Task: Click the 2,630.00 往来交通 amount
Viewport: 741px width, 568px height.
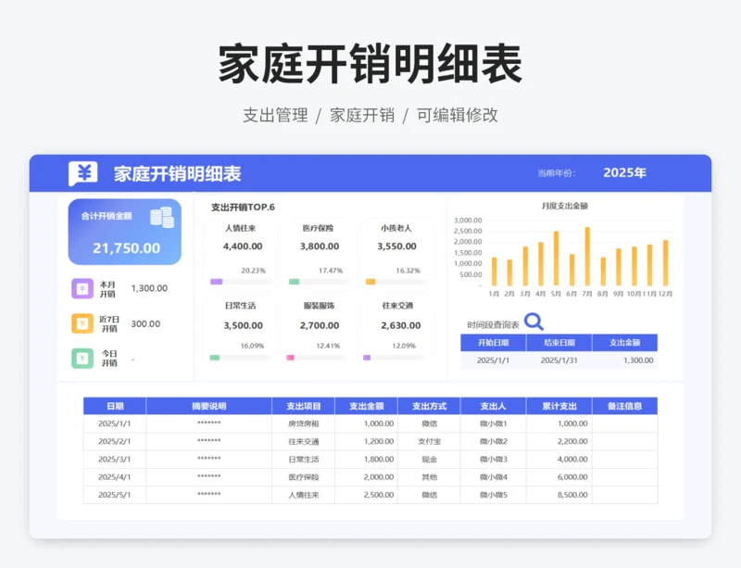Action: (x=401, y=325)
